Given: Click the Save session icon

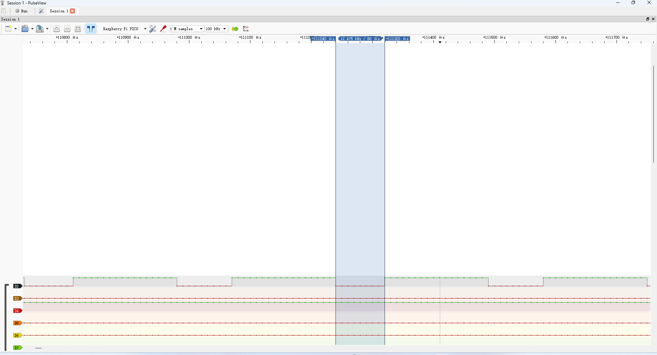Looking at the screenshot, I should [40, 29].
